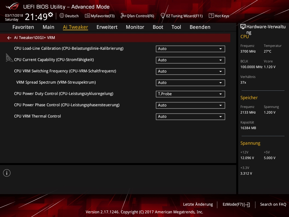Open VRM Spread Spectrum dropdown
Image resolution: width=289 pixels, height=217 pixels.
pyautogui.click(x=191, y=83)
